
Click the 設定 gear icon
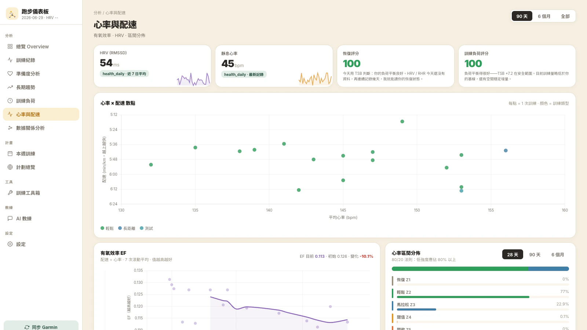(x=10, y=244)
